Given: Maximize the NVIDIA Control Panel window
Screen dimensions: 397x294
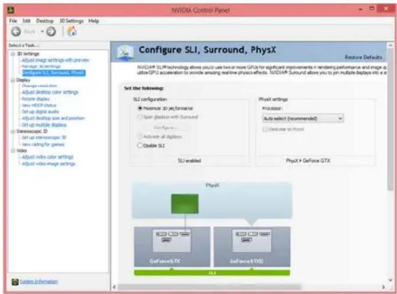Looking at the screenshot, I should [371, 9].
